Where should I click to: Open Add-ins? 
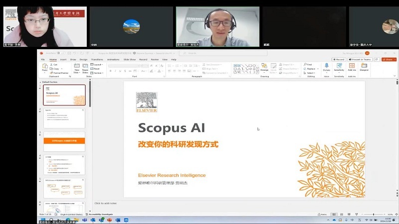(352, 67)
